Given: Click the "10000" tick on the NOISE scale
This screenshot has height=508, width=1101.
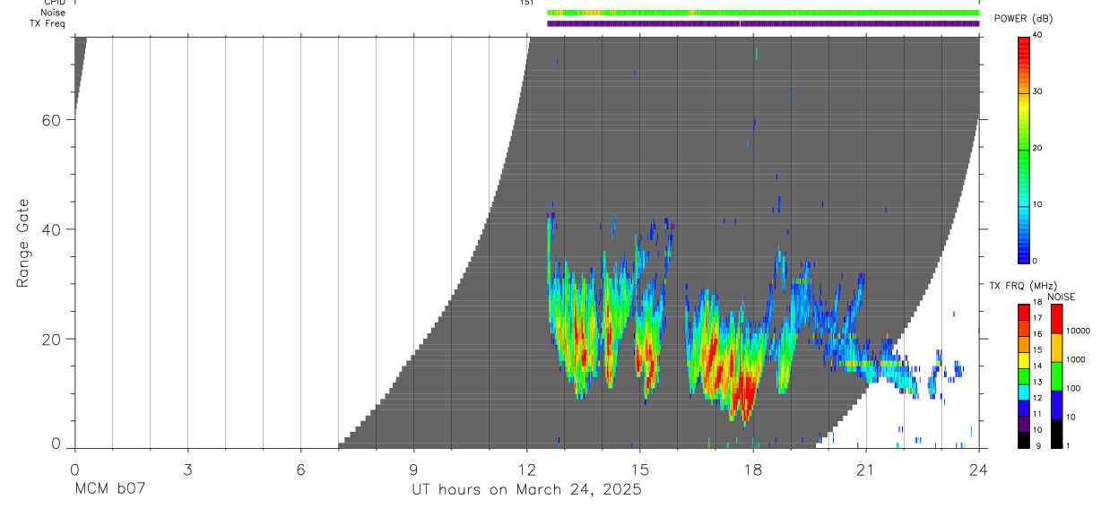Looking at the screenshot, I should point(1079,331).
